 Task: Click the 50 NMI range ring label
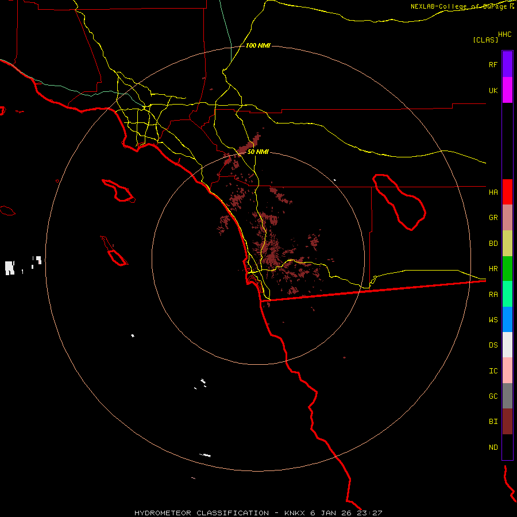[258, 152]
